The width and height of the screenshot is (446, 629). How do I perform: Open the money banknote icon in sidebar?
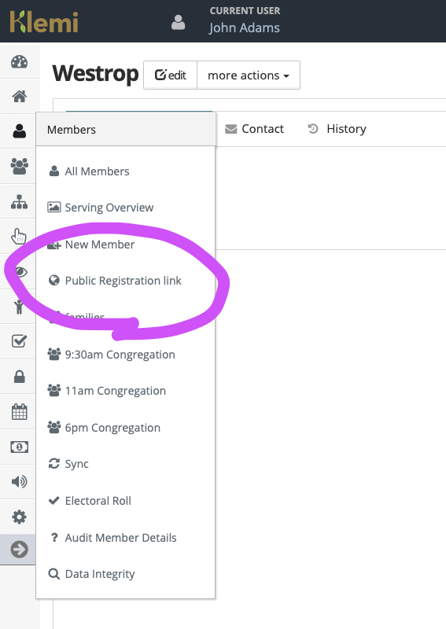point(19,447)
